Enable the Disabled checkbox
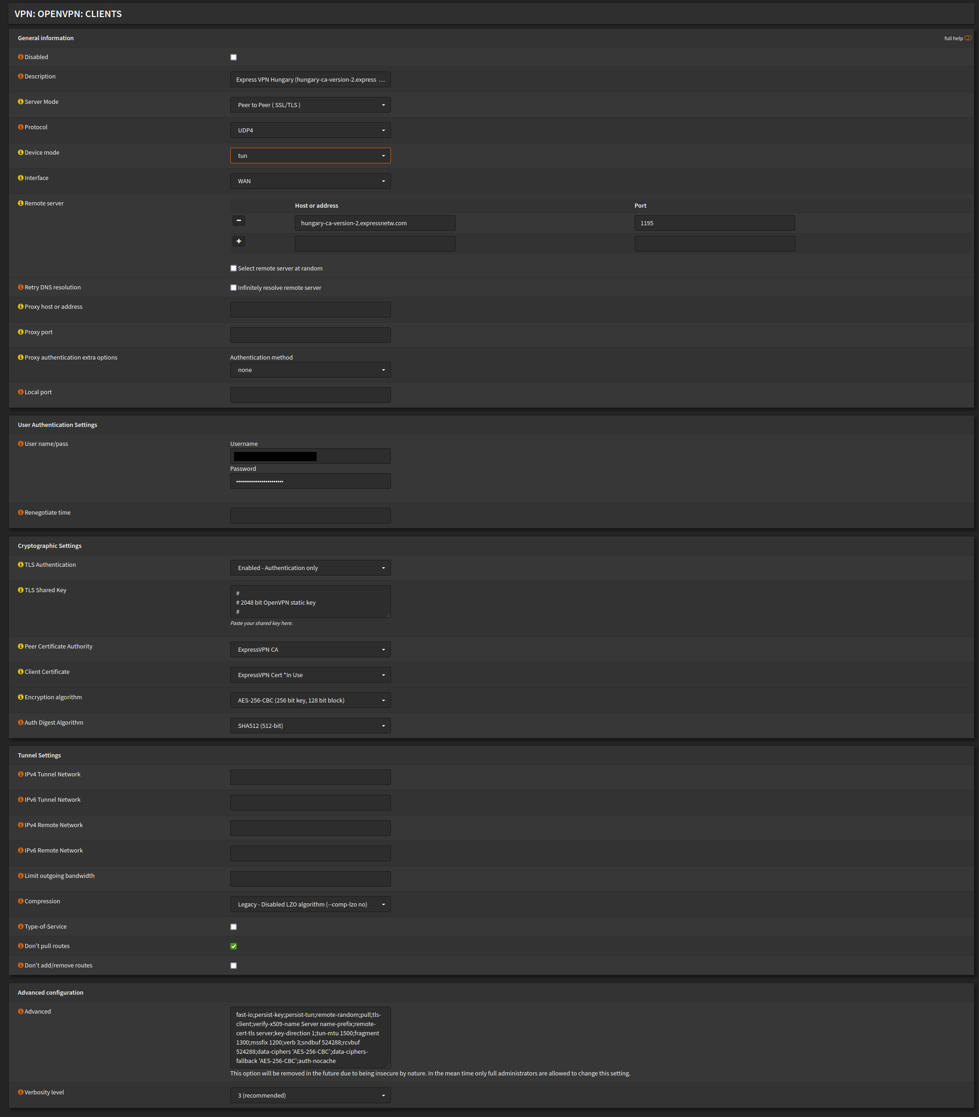979x1117 pixels. click(233, 56)
